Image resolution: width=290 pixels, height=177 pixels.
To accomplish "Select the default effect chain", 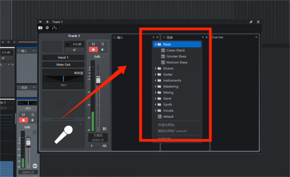I will click(x=168, y=117).
